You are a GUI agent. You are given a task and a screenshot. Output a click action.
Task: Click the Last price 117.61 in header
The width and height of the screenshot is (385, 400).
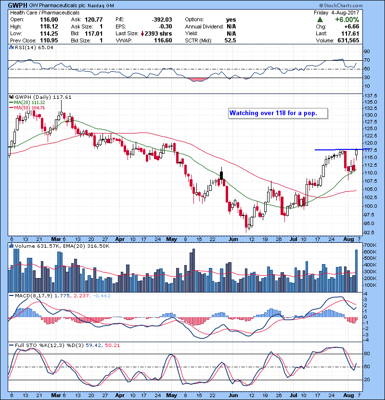350,33
